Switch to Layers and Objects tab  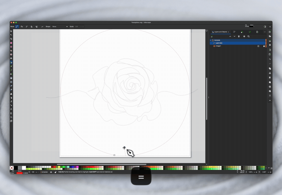pyautogui.click(x=221, y=32)
